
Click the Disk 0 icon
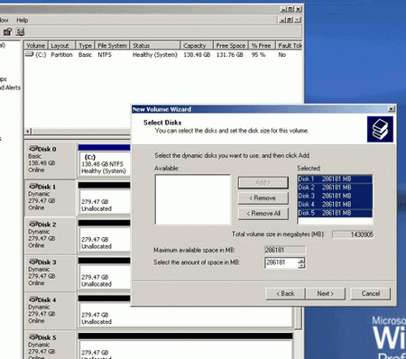[x=33, y=149]
